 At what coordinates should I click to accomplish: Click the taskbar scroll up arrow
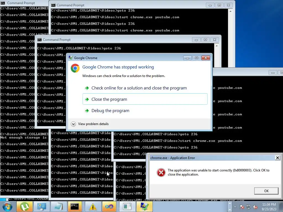230,203
